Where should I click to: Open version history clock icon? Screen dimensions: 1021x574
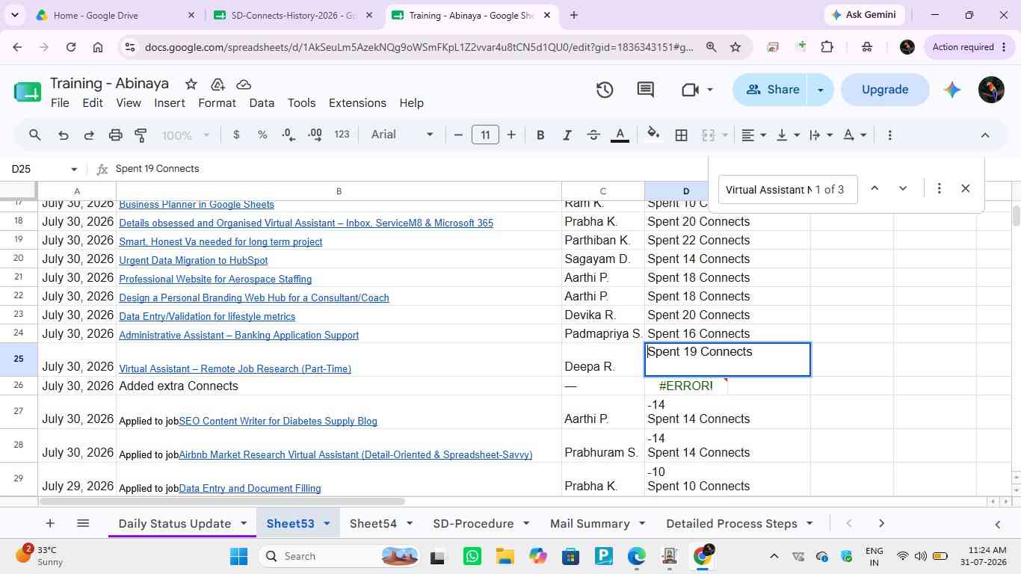(x=605, y=90)
